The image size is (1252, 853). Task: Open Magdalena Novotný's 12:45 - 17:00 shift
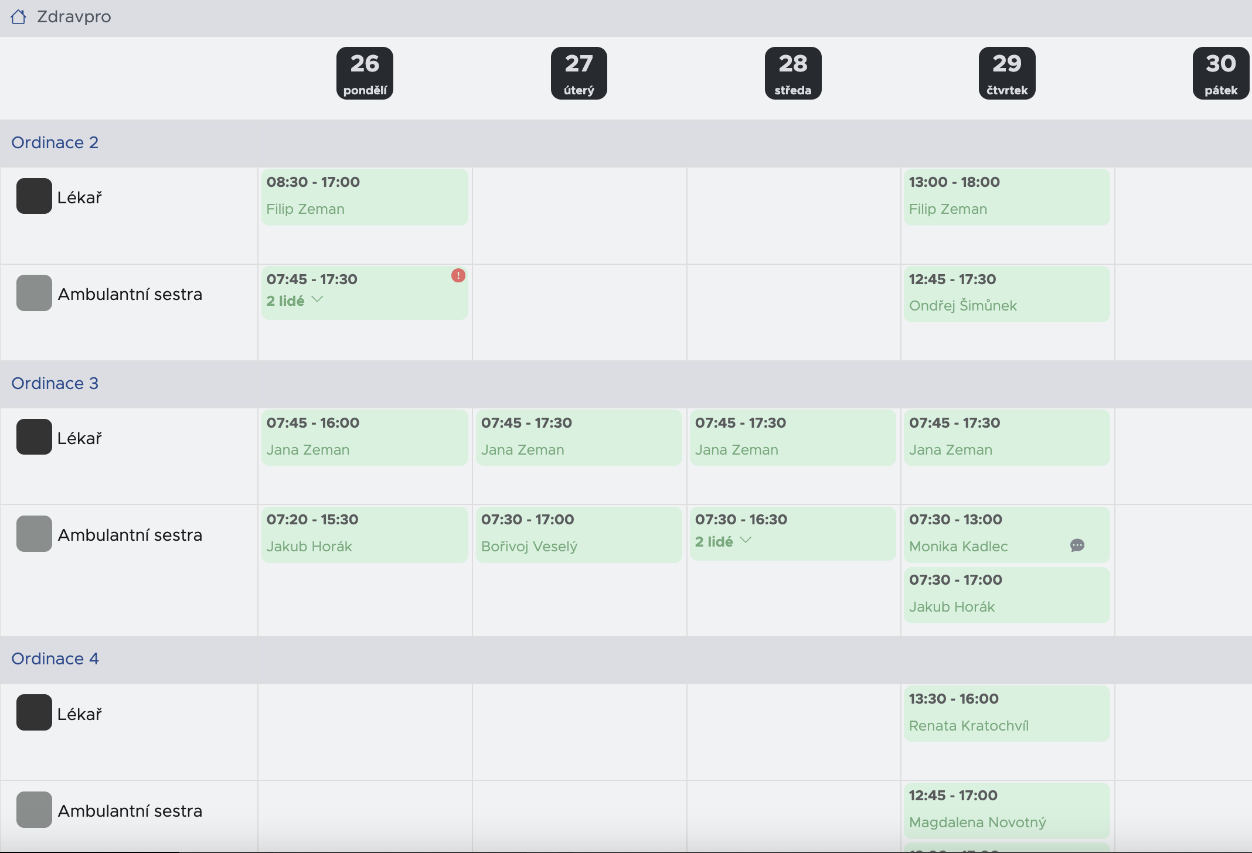(1006, 810)
